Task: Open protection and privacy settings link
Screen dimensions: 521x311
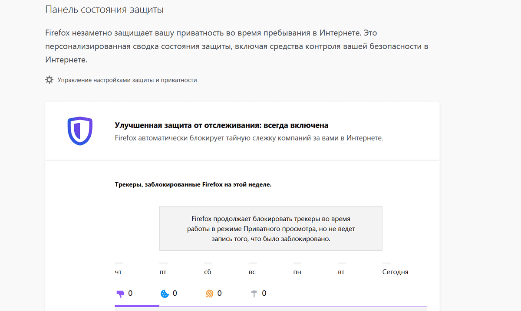Action: tap(127, 80)
